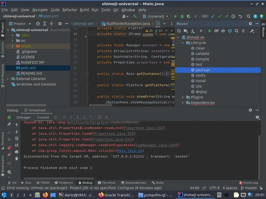Clear console with trash icon
The width and height of the screenshot is (266, 199).
(x=16, y=159)
